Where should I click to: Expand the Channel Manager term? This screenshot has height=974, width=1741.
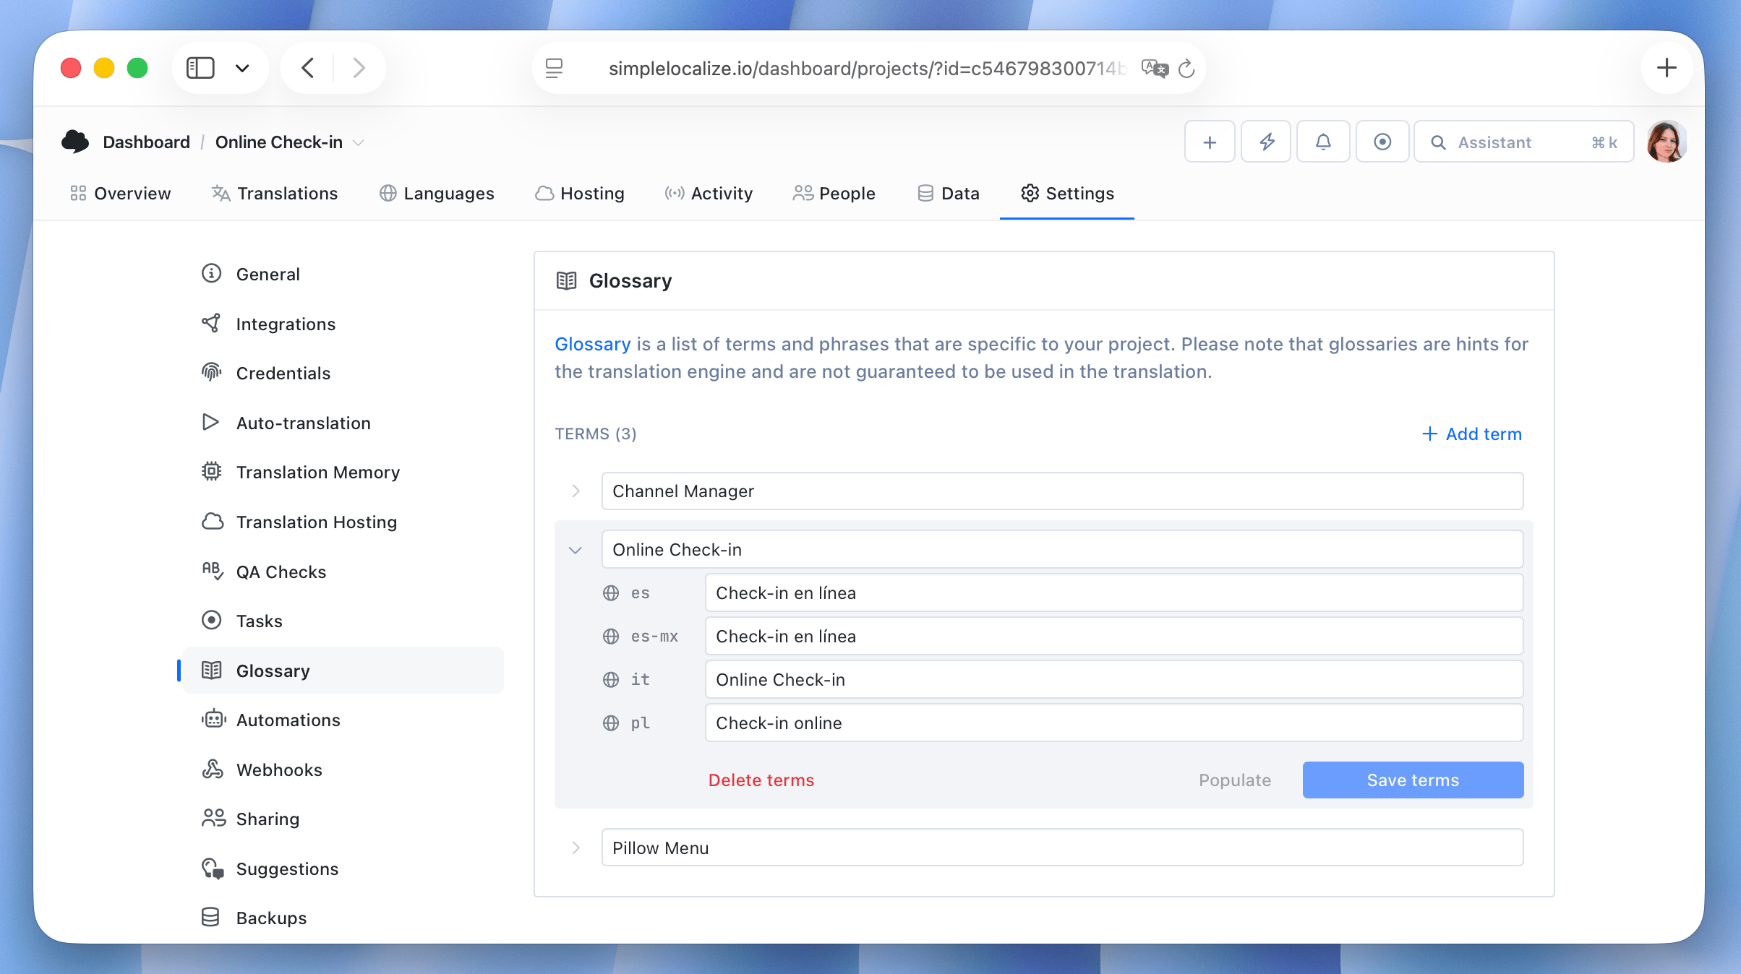[x=576, y=491]
